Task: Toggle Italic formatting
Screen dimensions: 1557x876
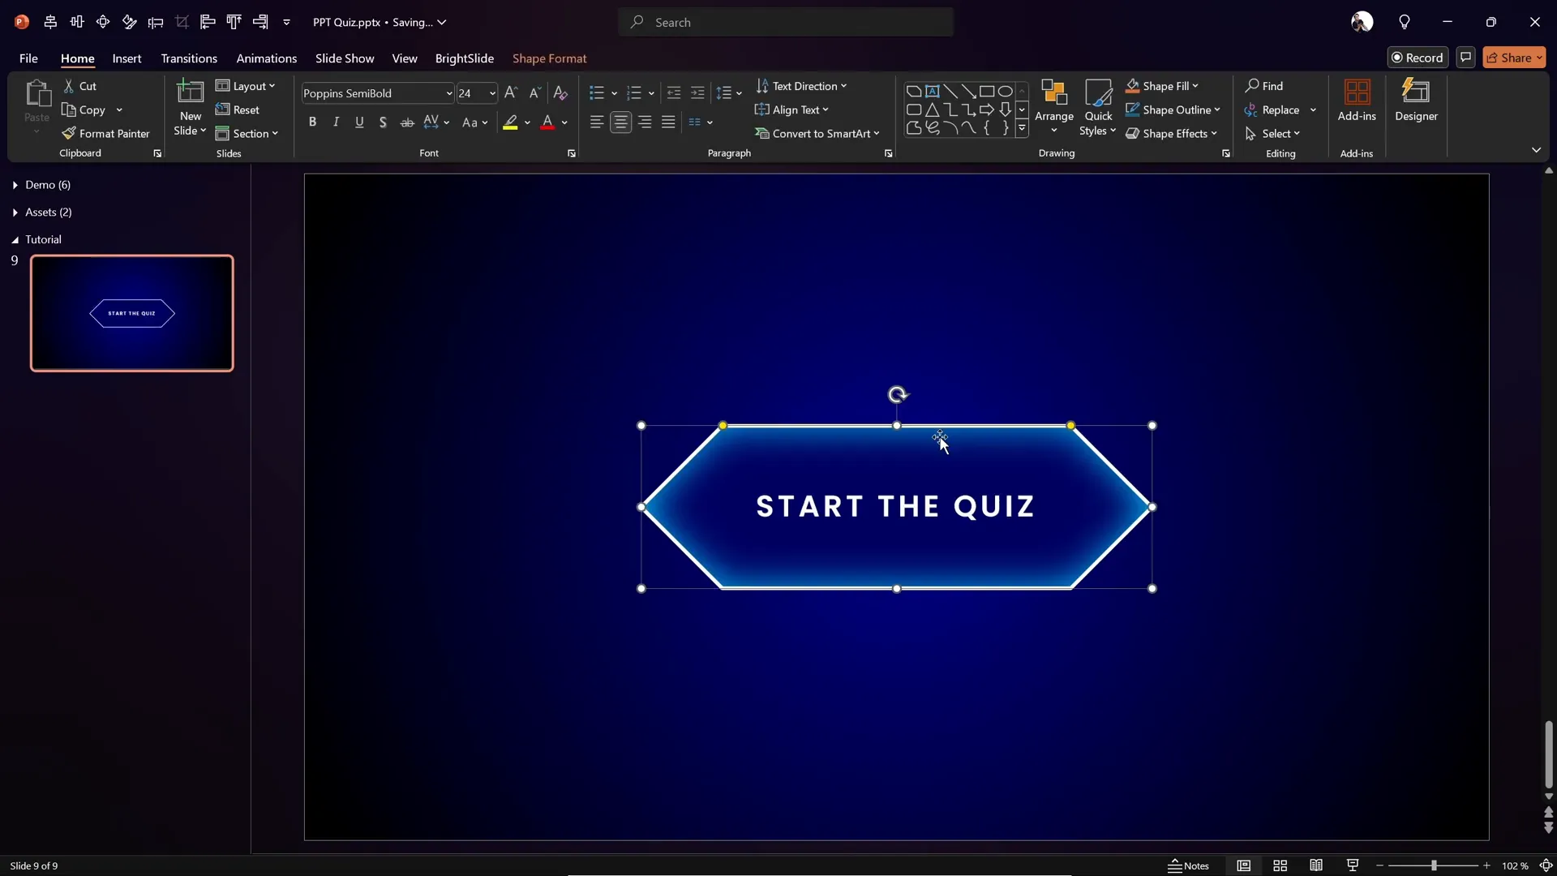Action: point(336,122)
